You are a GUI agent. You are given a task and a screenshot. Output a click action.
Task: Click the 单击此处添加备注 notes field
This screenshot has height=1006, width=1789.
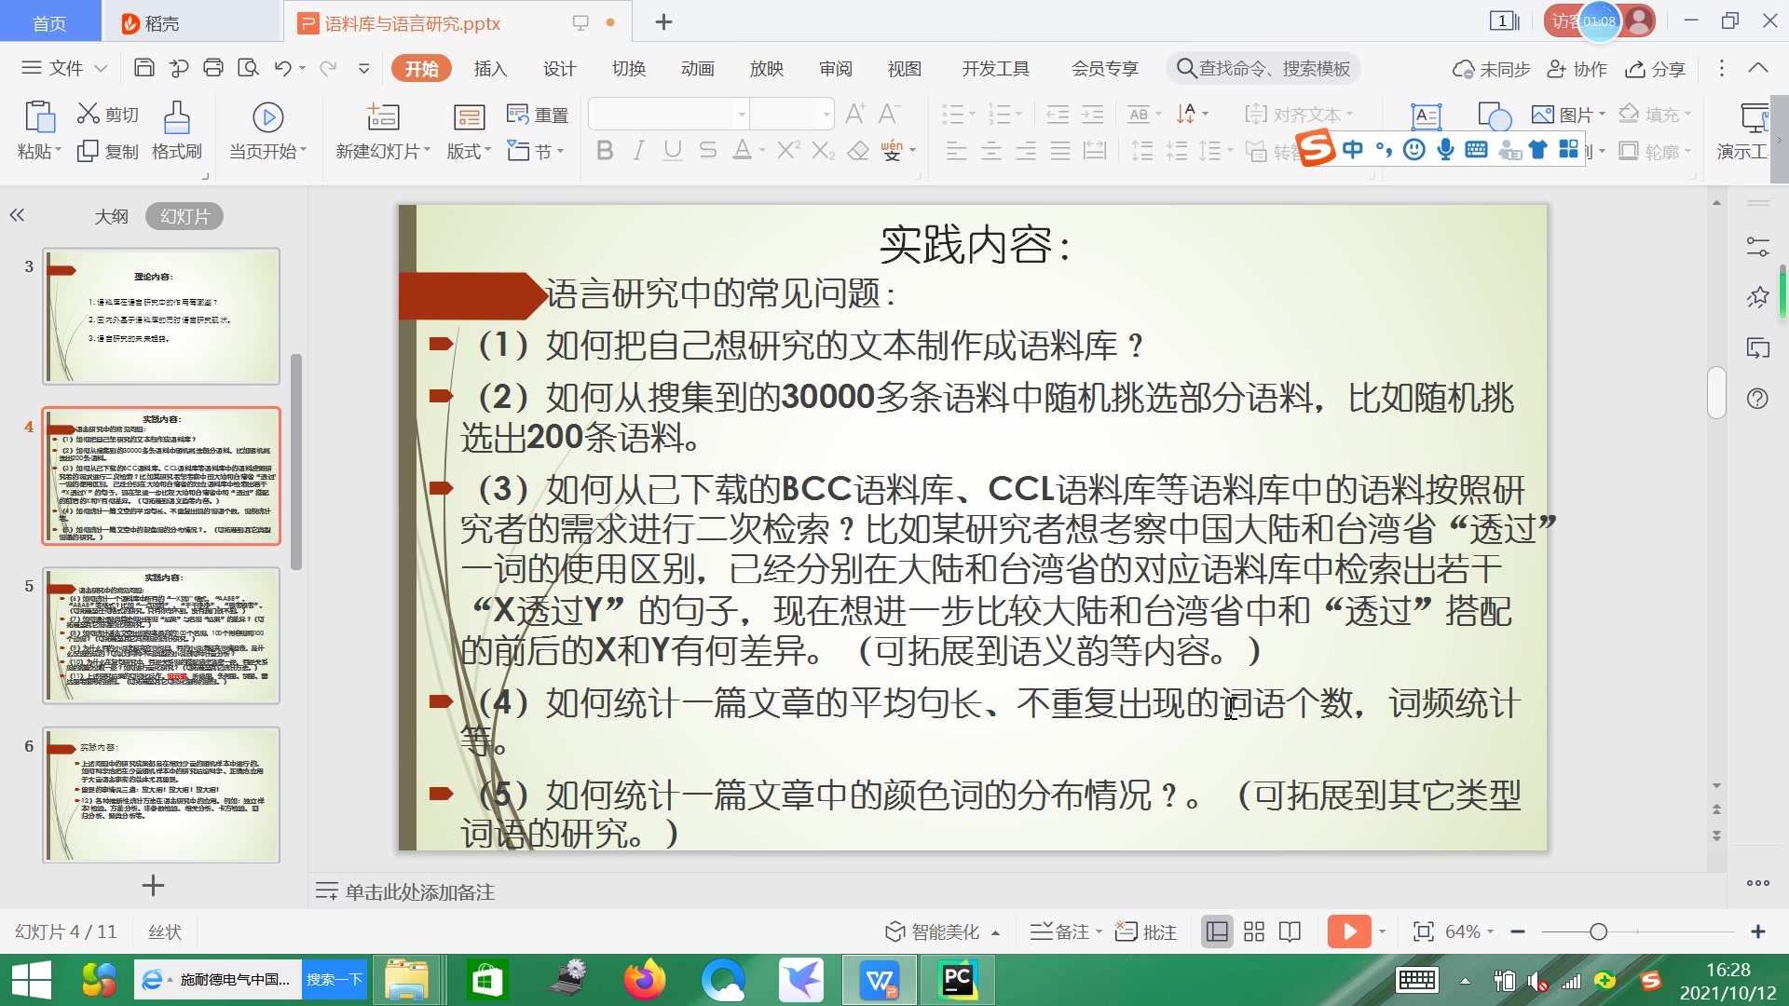pyautogui.click(x=419, y=891)
